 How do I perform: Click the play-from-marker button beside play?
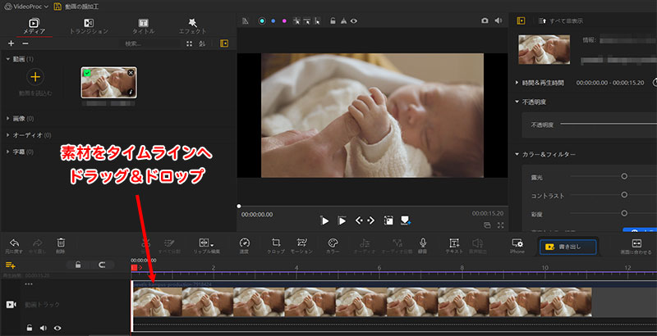(x=342, y=220)
